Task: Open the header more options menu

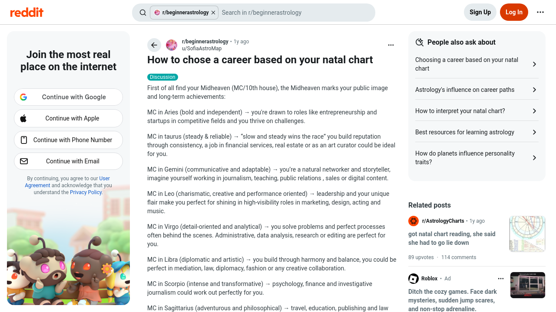Action: click(x=540, y=12)
